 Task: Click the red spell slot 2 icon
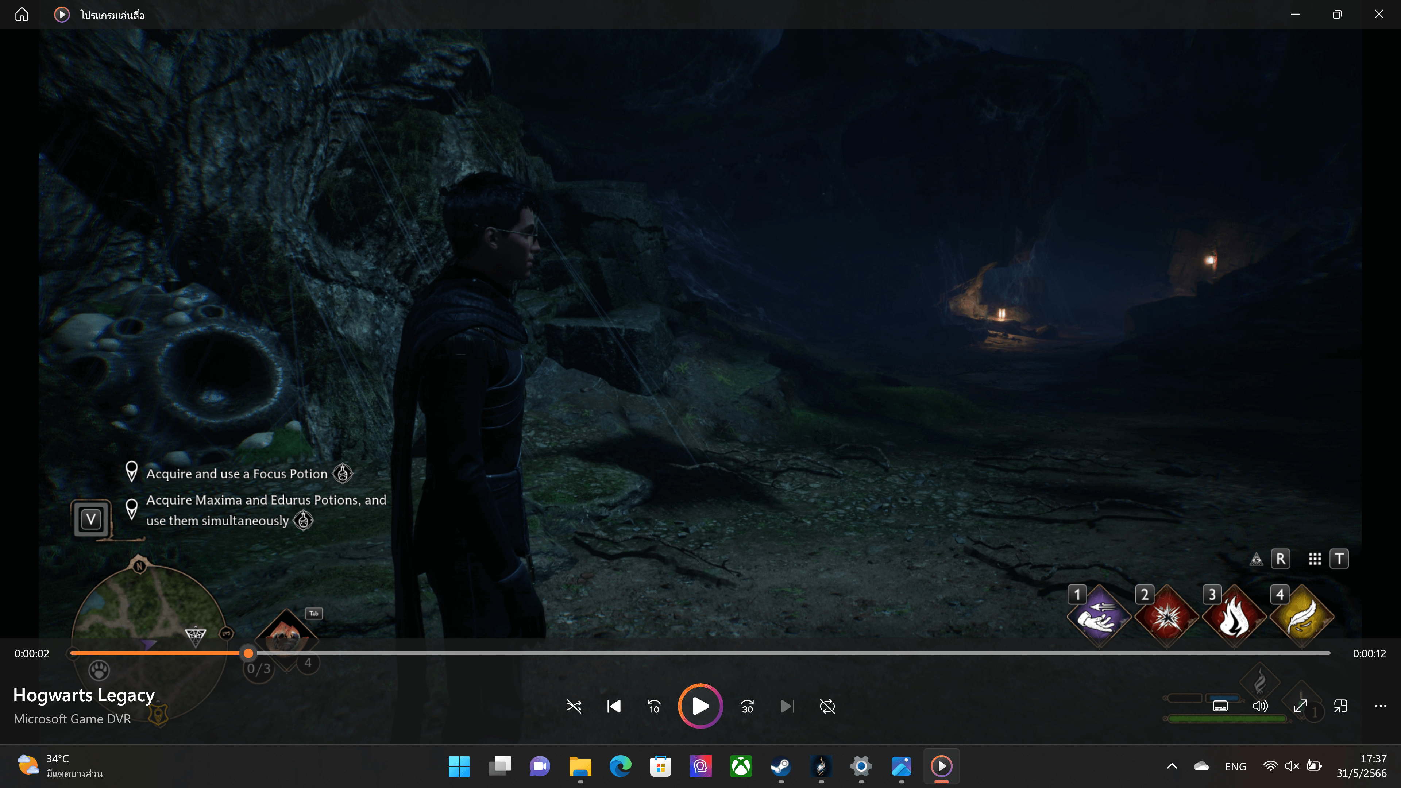(1167, 616)
